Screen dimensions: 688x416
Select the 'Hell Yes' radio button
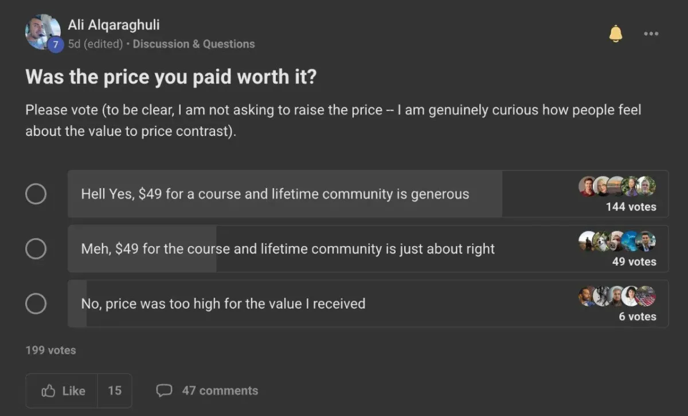(x=36, y=194)
